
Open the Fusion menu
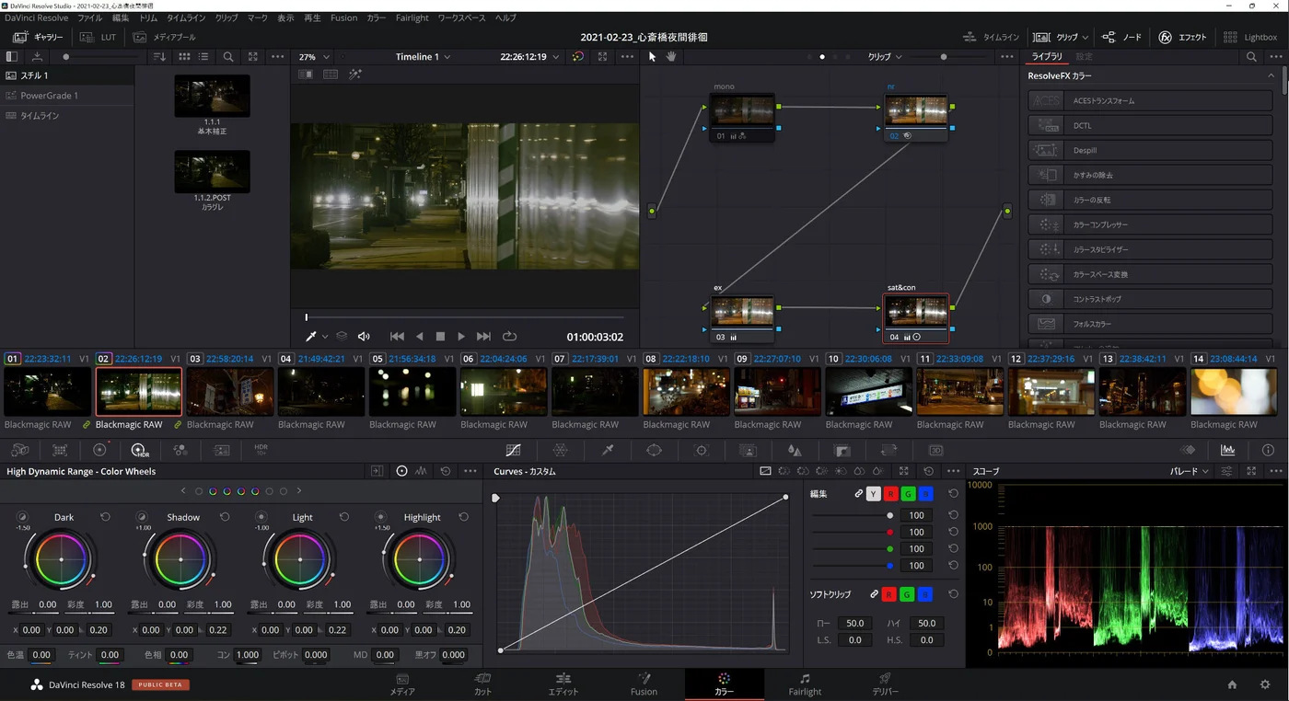pyautogui.click(x=343, y=17)
